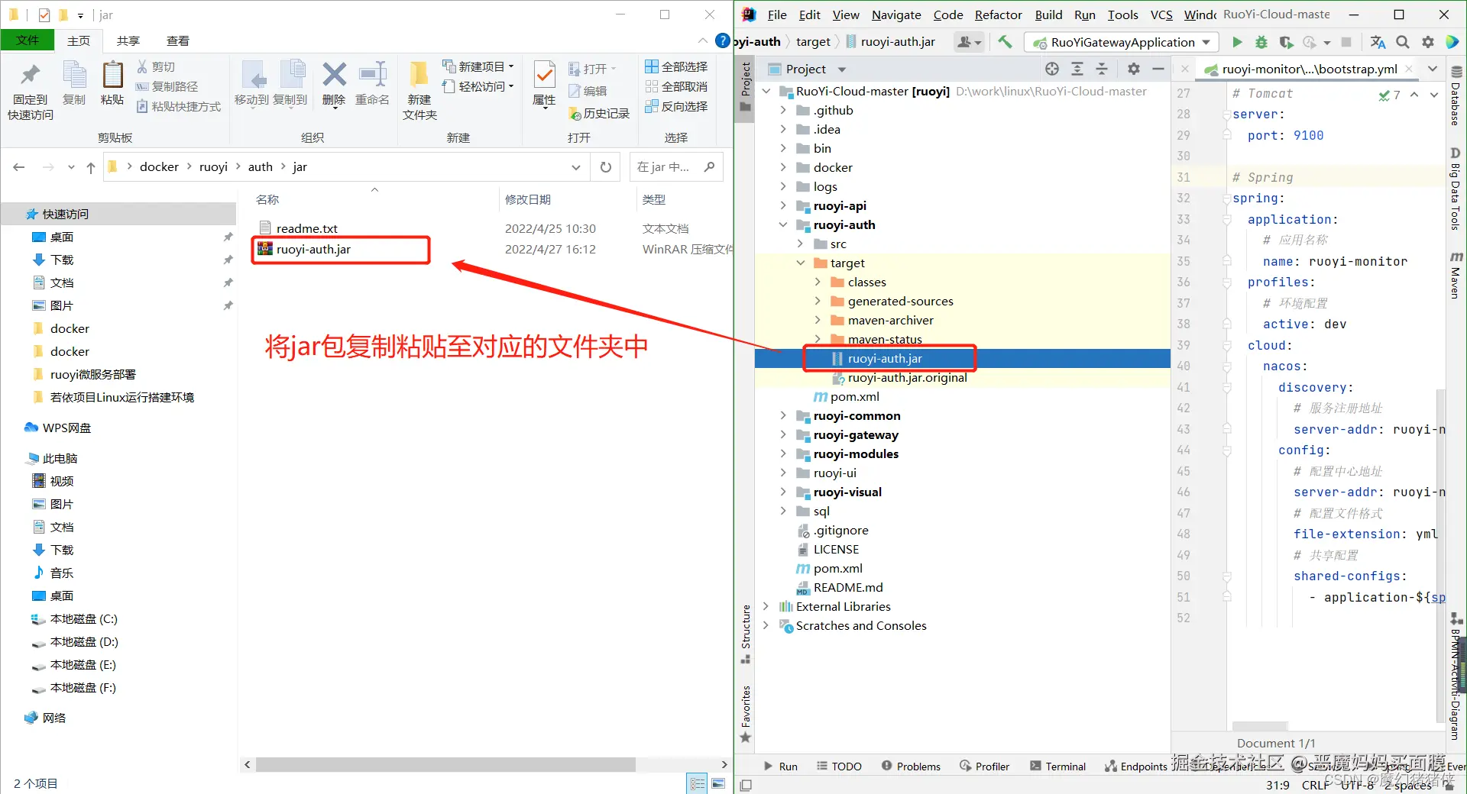1467x794 pixels.
Task: Collapse the target folder node
Action: (x=801, y=263)
